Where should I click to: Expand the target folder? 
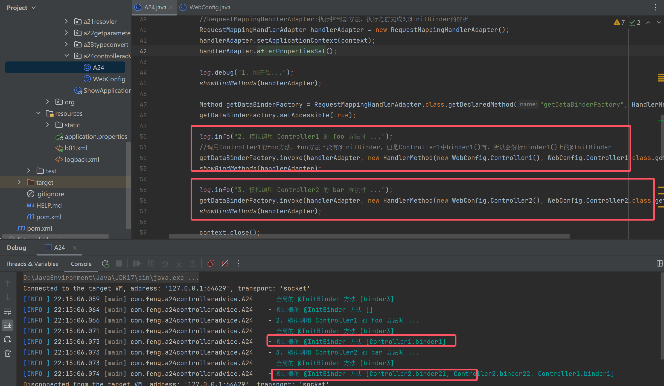(x=19, y=182)
